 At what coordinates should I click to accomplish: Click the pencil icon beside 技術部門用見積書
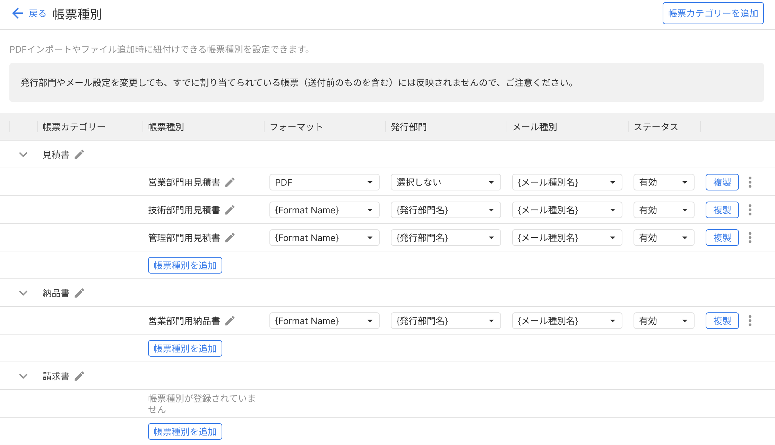click(x=230, y=210)
